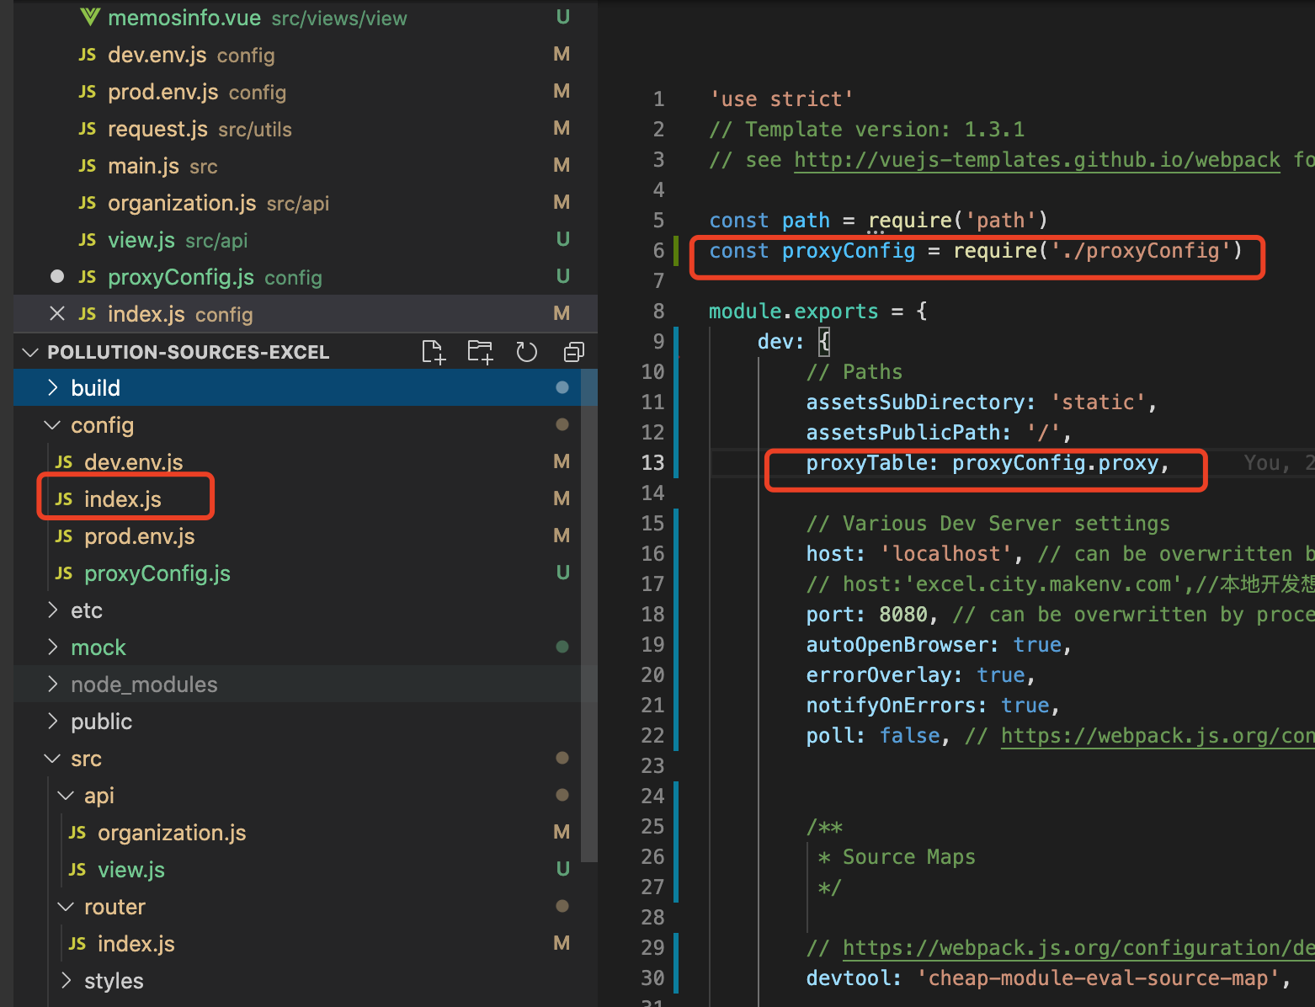Open the vuejs-templates webpack link
Image resolution: width=1315 pixels, height=1007 pixels.
1036,159
